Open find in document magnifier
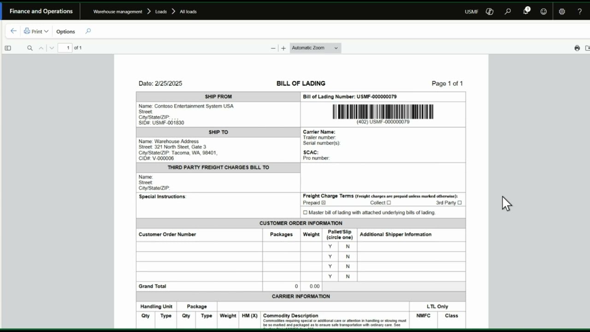This screenshot has width=590, height=332. (x=30, y=48)
